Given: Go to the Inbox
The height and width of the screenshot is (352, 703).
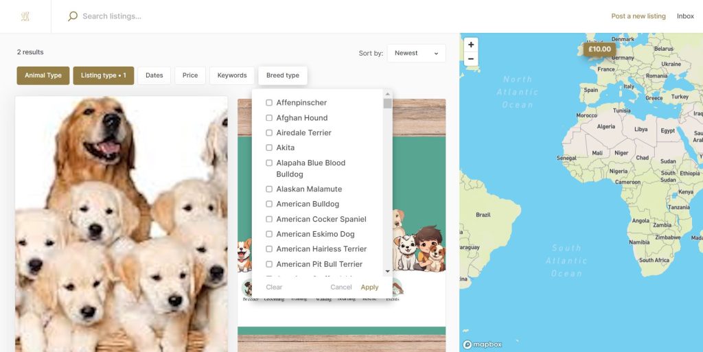Looking at the screenshot, I should 685,16.
